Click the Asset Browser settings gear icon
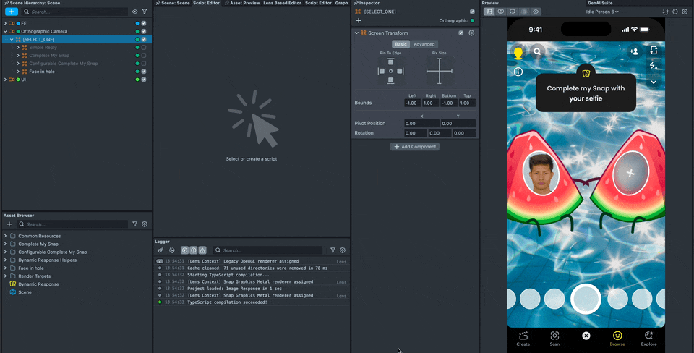This screenshot has height=353, width=694. pos(145,224)
